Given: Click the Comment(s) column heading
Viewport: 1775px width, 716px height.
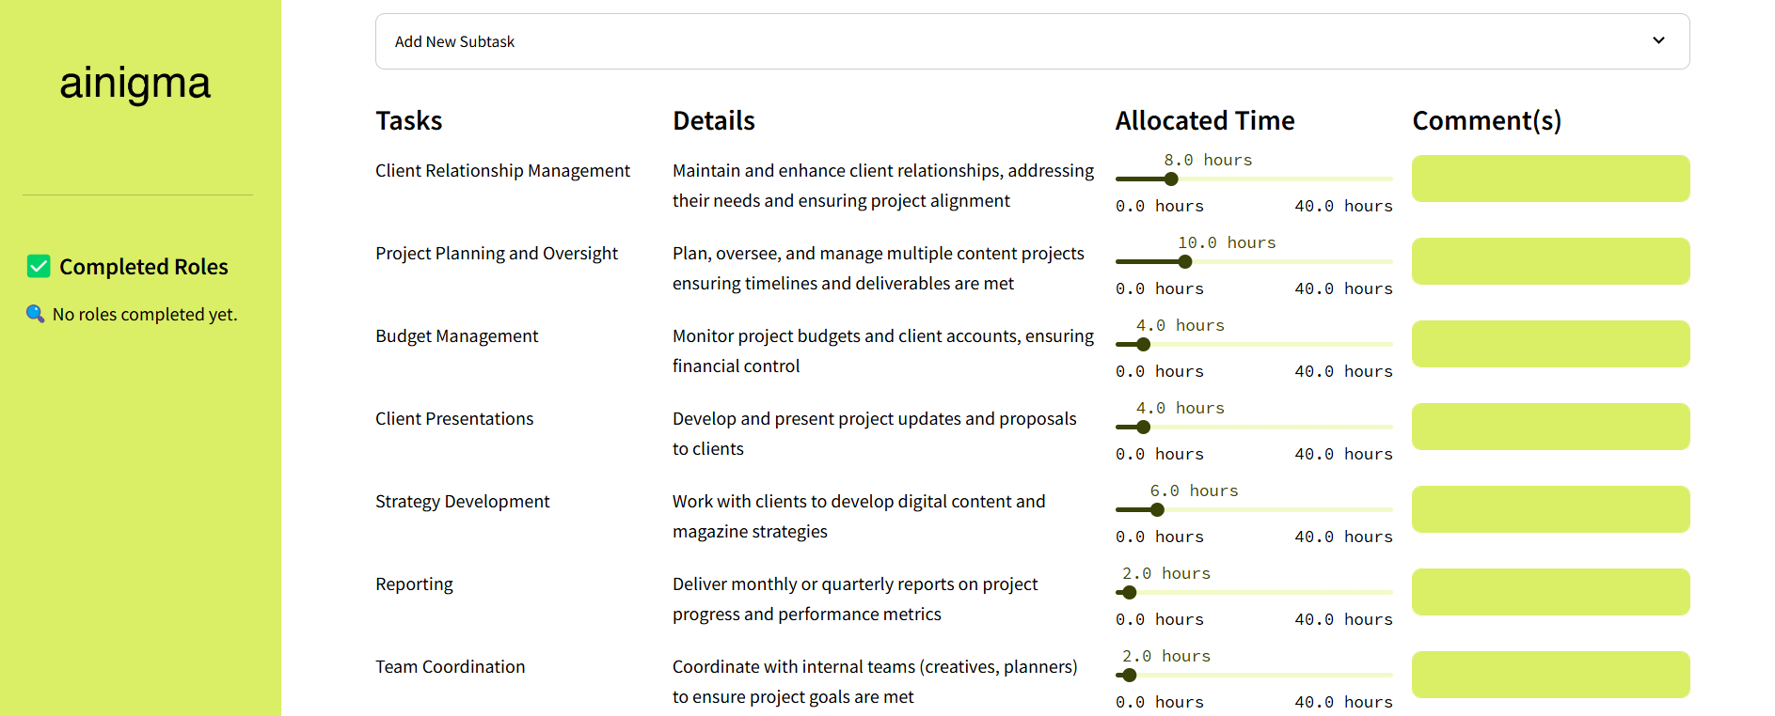Looking at the screenshot, I should (x=1487, y=120).
